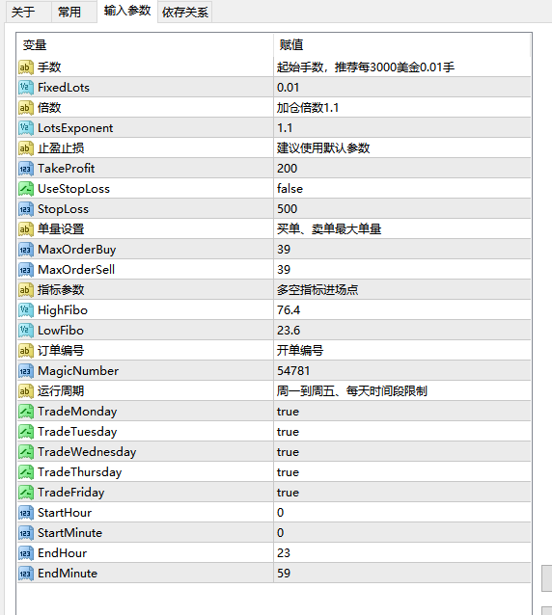This screenshot has width=552, height=615.
Task: Change the TradeWednesday true value
Action: pos(402,452)
